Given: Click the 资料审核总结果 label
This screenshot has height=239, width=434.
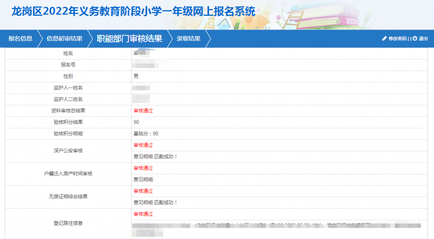Looking at the screenshot, I should (x=68, y=111).
